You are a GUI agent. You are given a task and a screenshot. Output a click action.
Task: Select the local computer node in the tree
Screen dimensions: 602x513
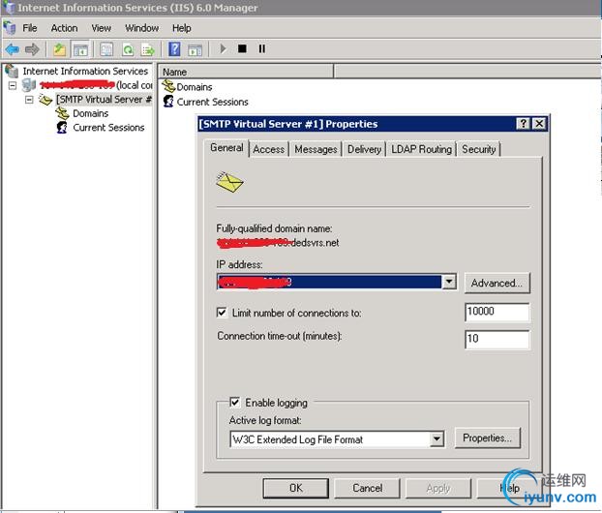coord(95,85)
